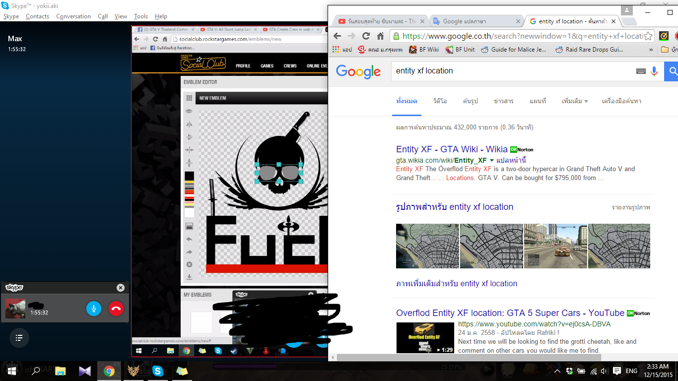Open the gradient fill tool in emblem editor

(x=189, y=226)
